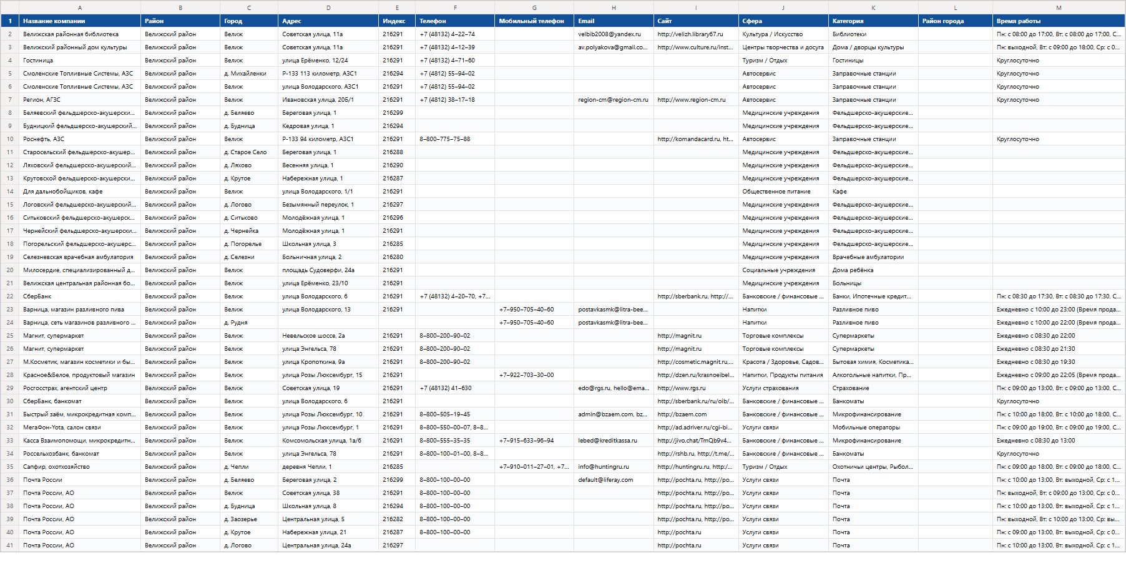Click the 'Мобильный телефон' header cell

tap(534, 21)
